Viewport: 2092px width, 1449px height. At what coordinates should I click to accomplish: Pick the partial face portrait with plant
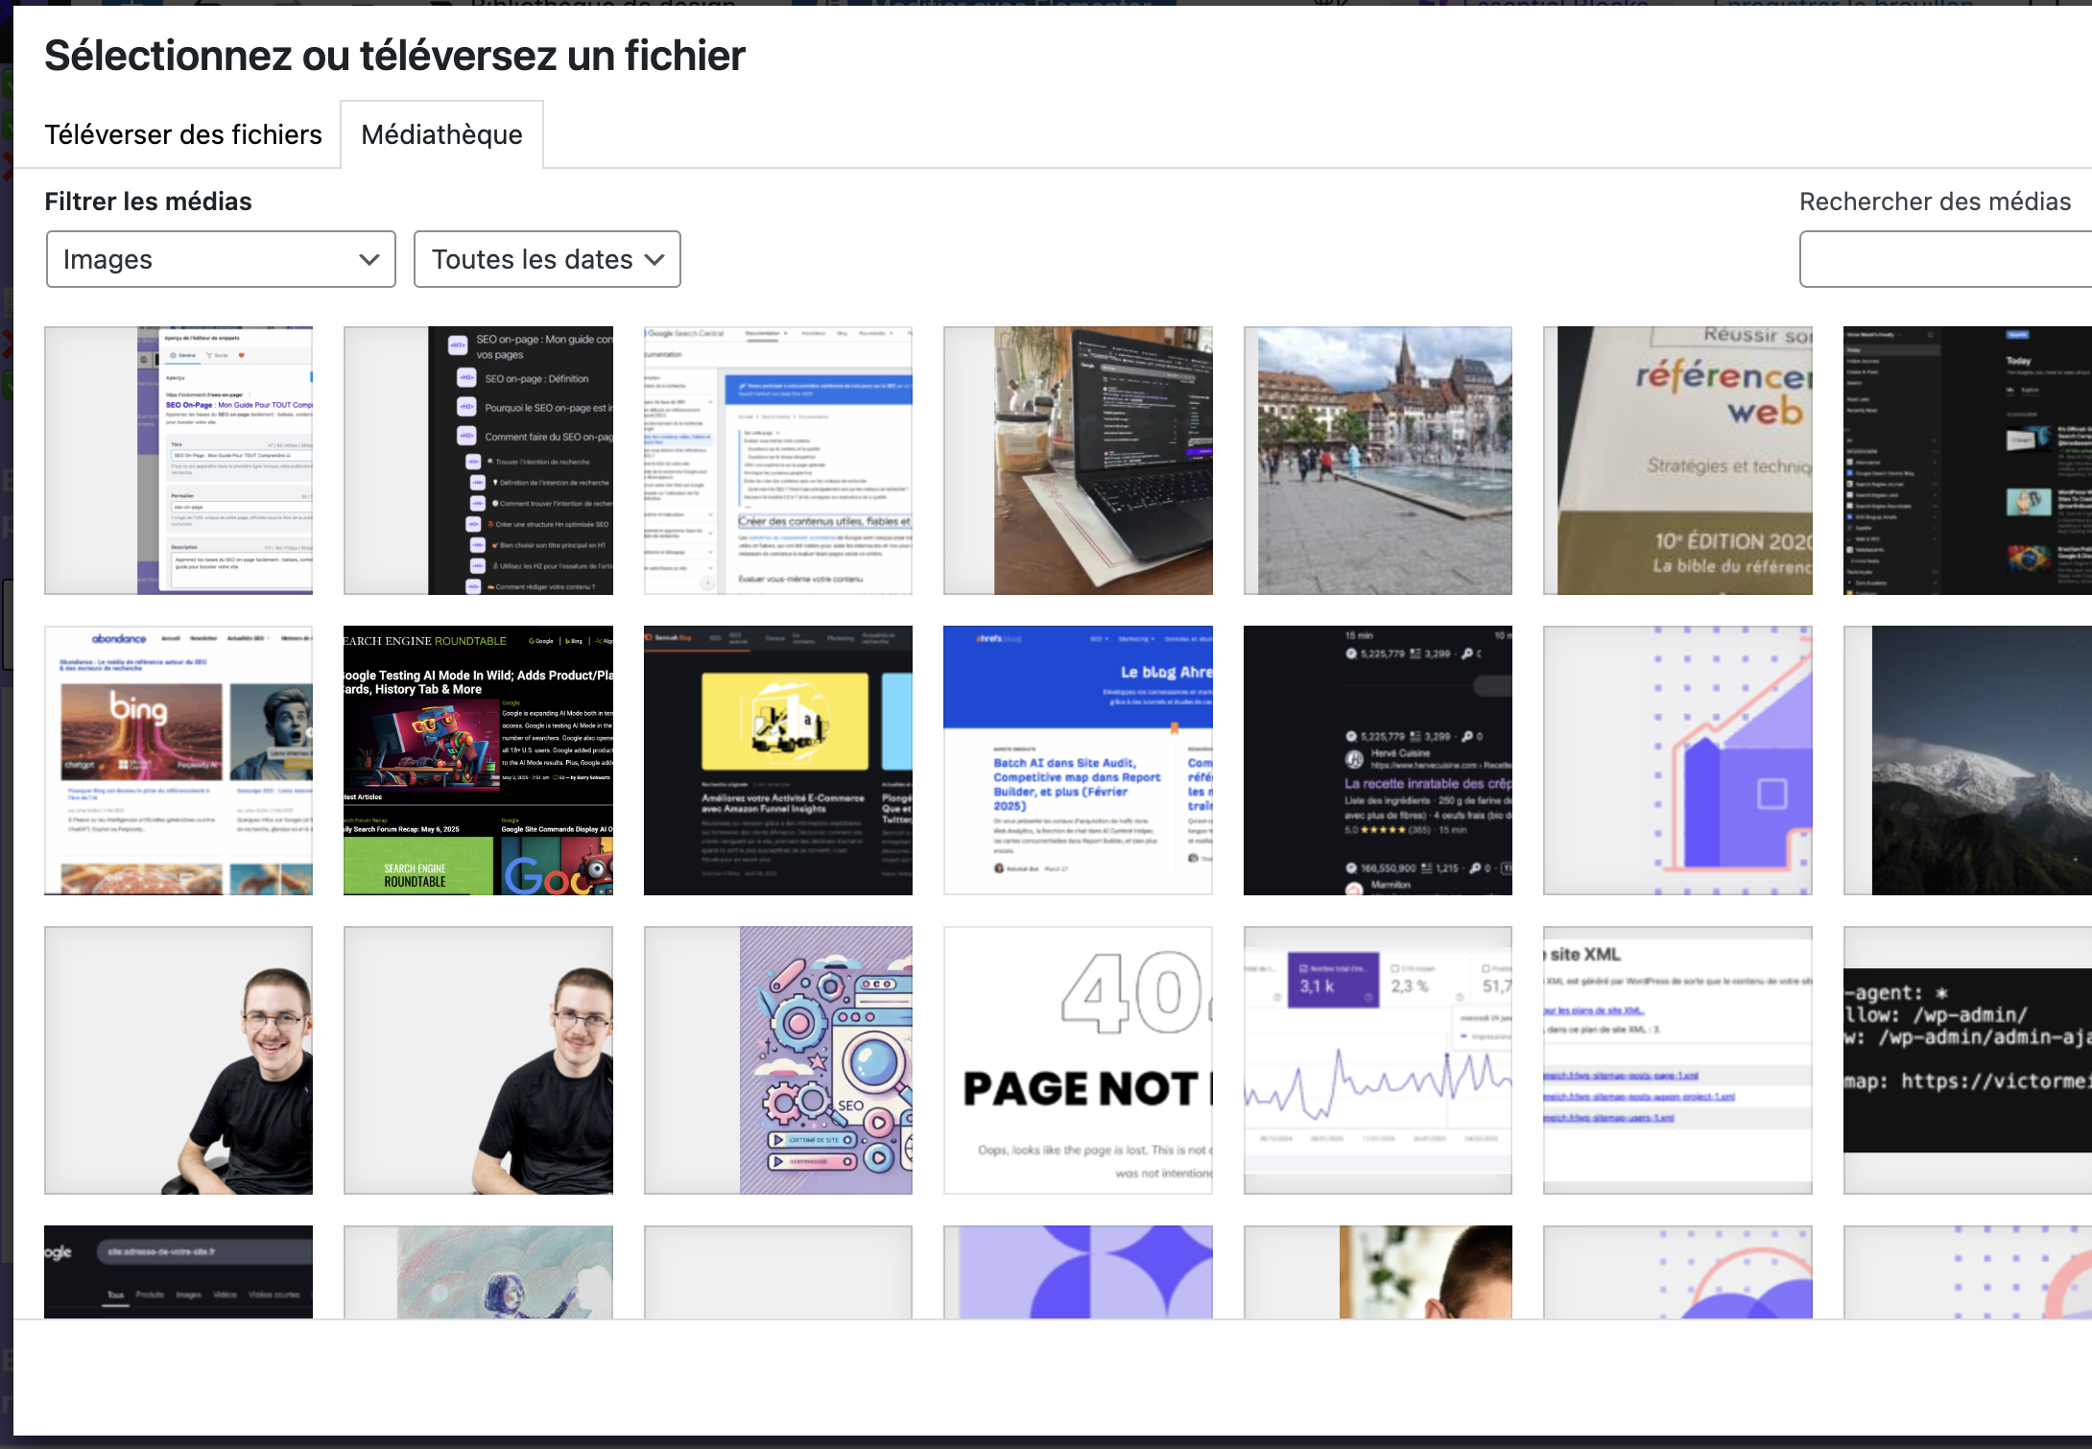1378,1271
